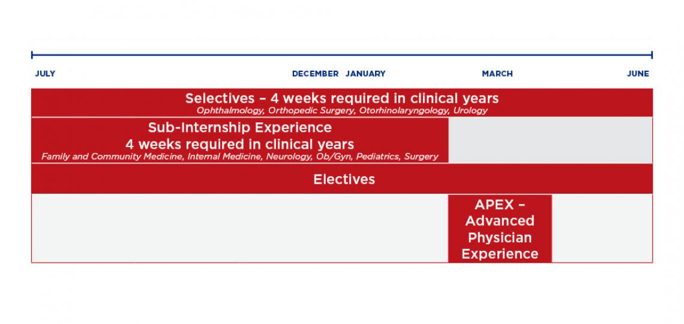Click the Selectives heading in the top bar
Image resolution: width=684 pixels, height=324 pixels.
pos(341,98)
